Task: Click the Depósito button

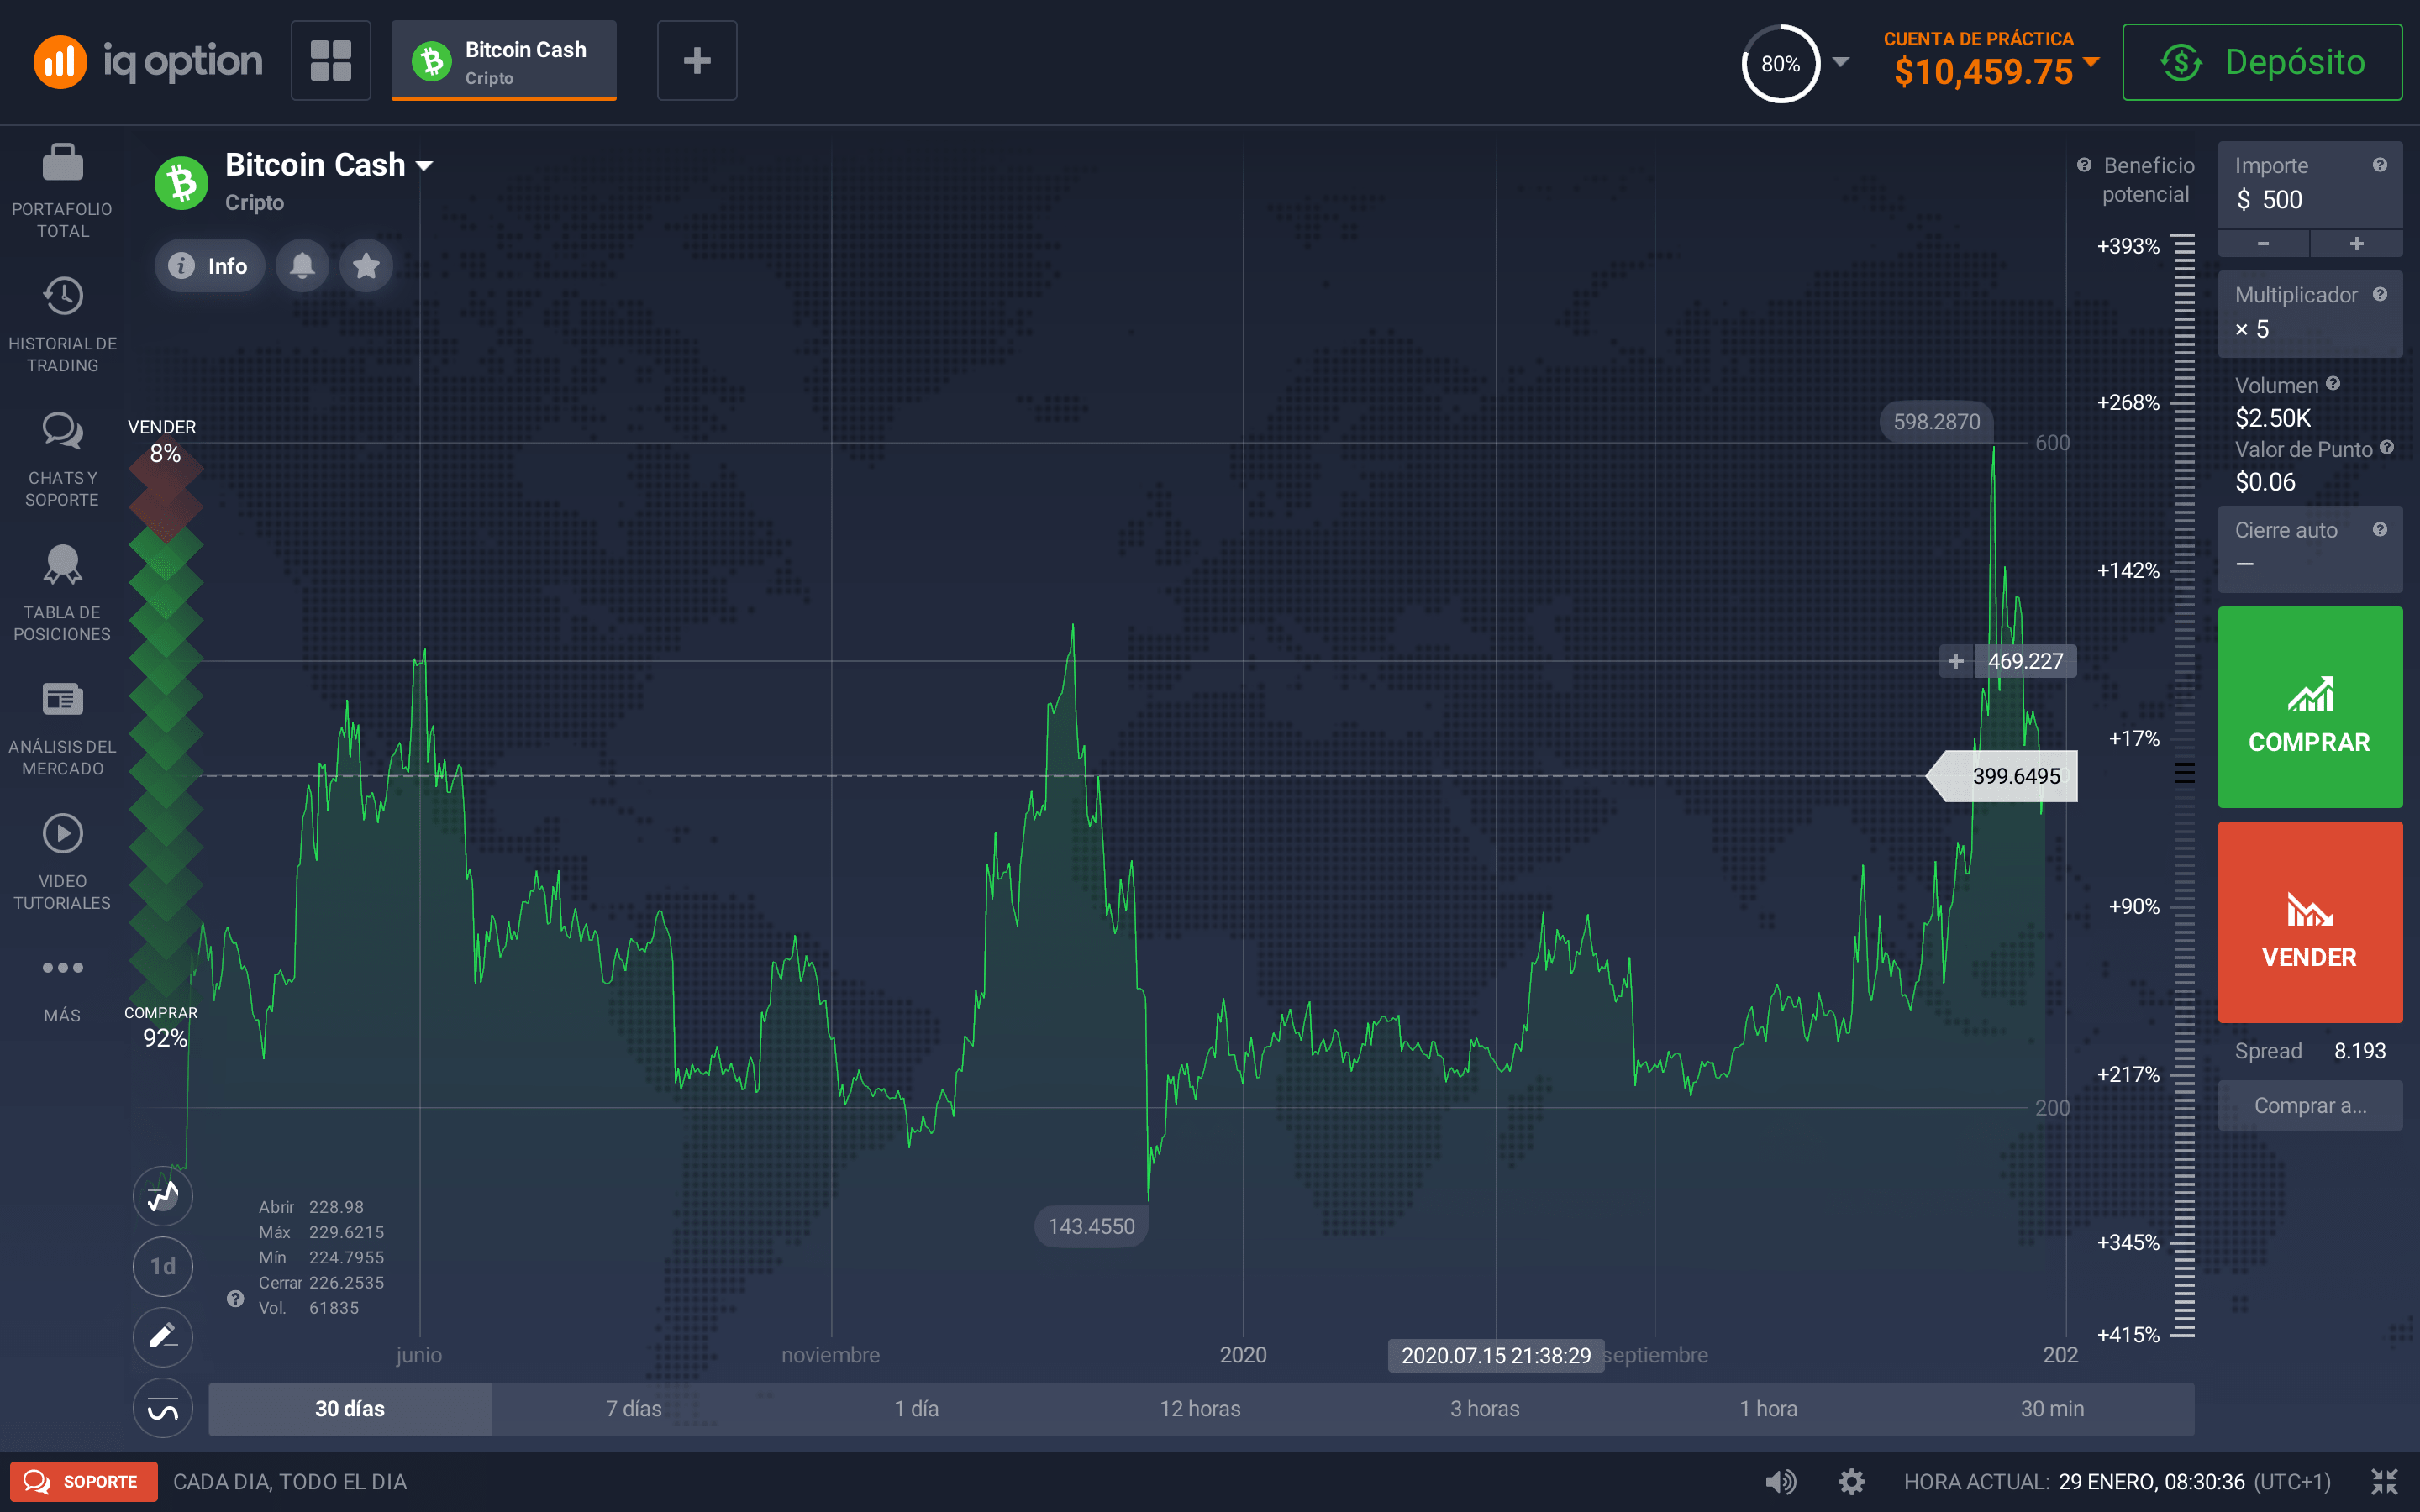Action: [2262, 62]
